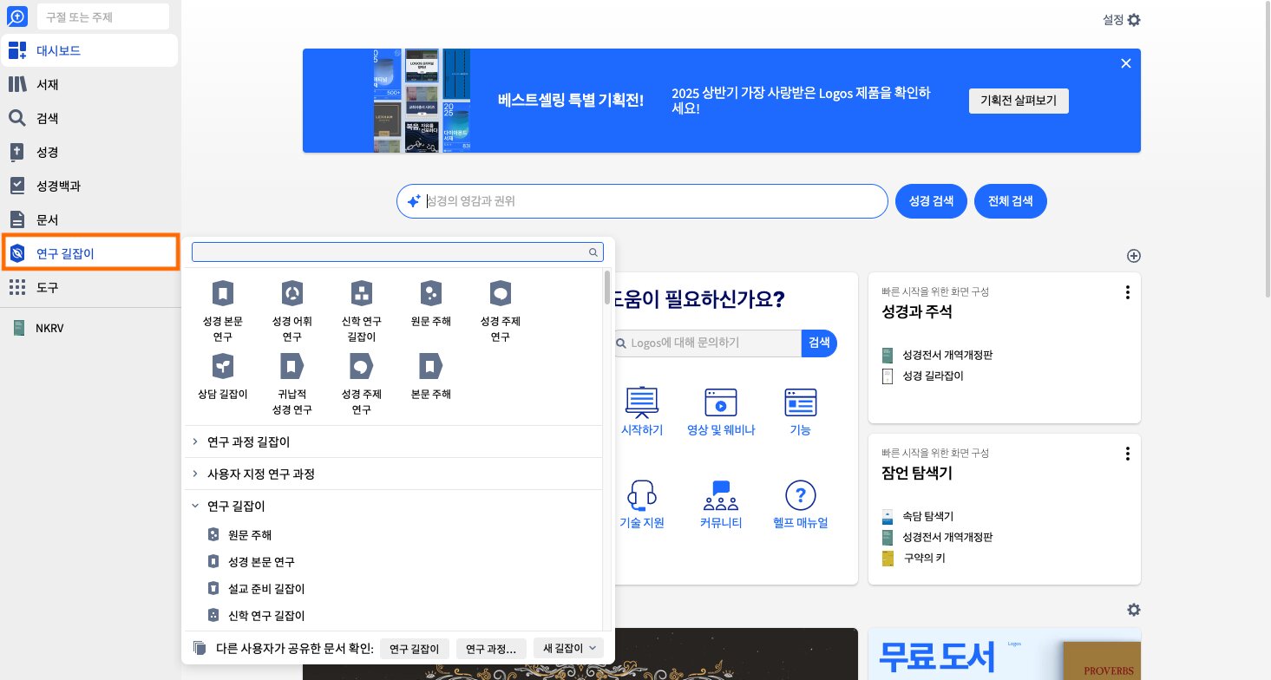Select 검색 in the sidebar
Viewport: 1271px width, 680px height.
tap(90, 118)
